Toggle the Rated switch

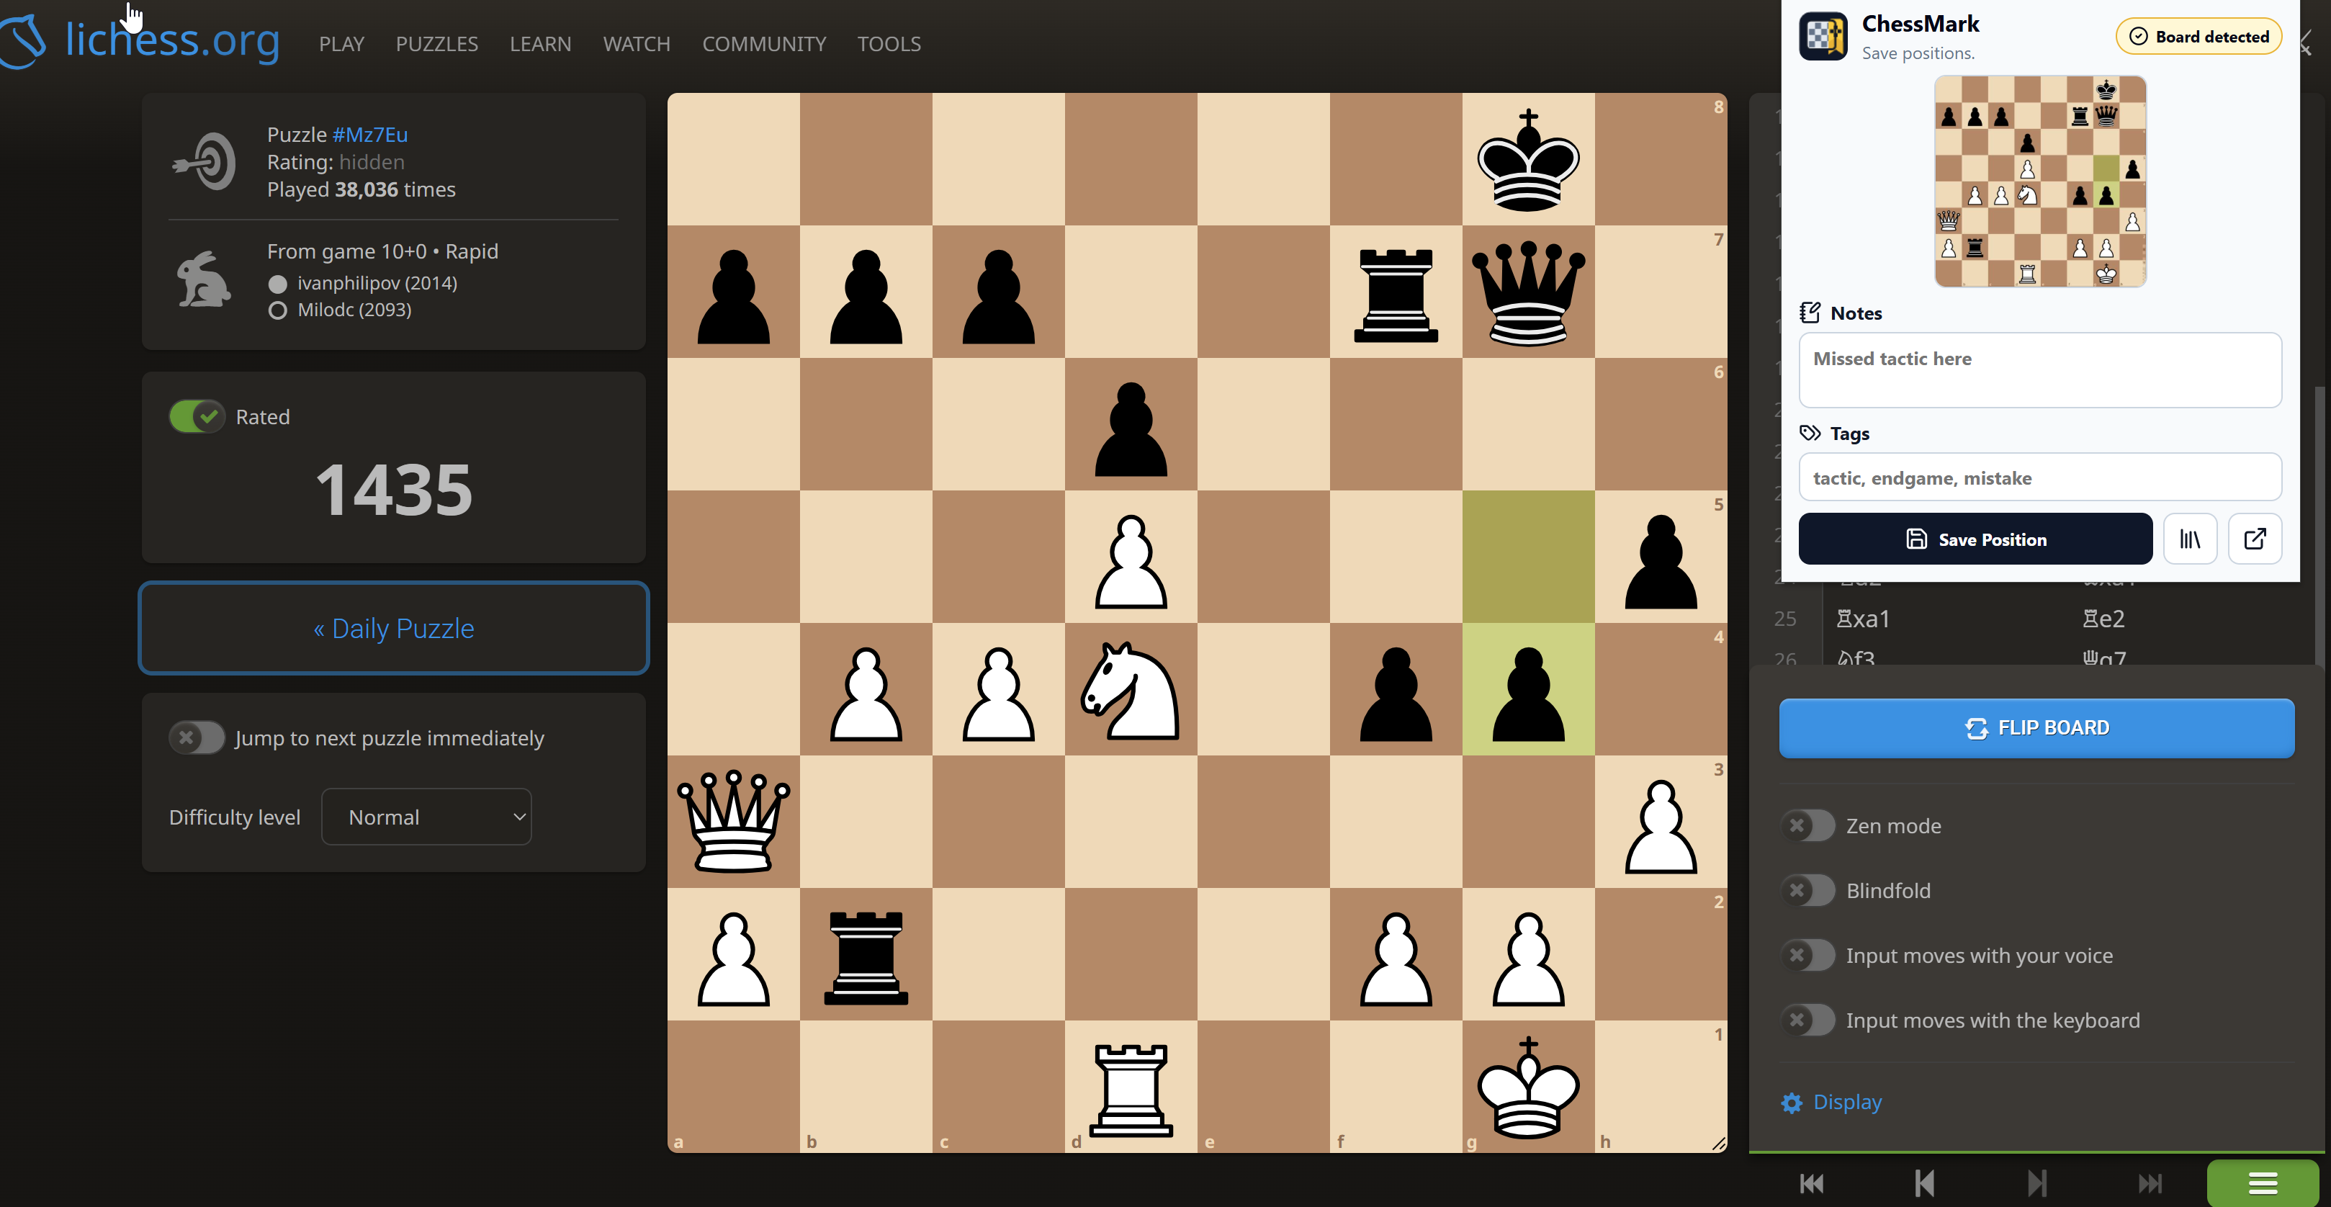[x=197, y=416]
